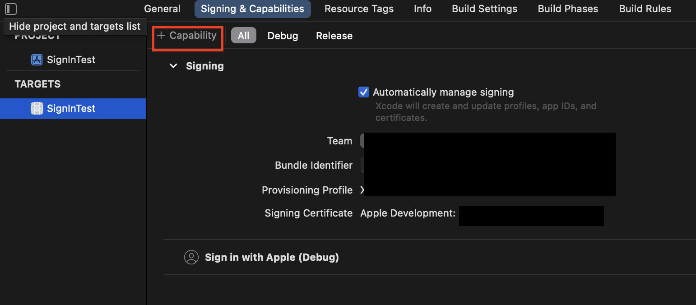Image resolution: width=696 pixels, height=305 pixels.
Task: Disable Automatically manage signing checkbox
Action: coord(363,92)
